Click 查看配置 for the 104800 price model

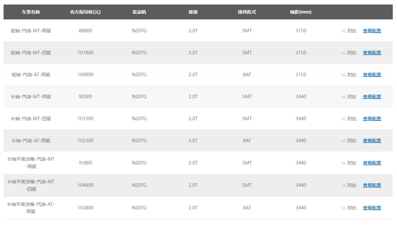[x=372, y=185]
